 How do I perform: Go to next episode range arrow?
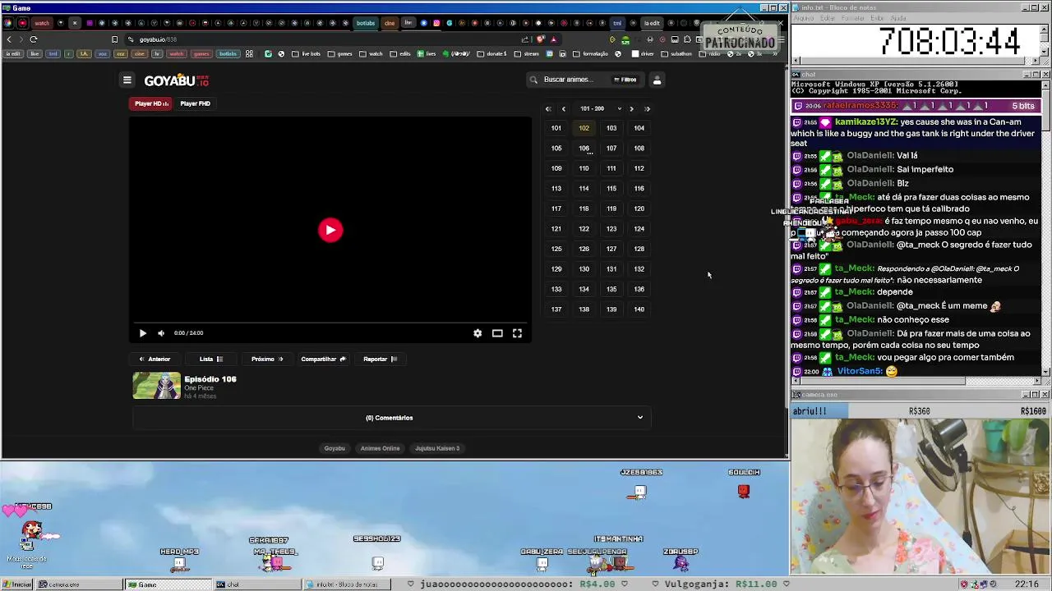click(x=631, y=108)
